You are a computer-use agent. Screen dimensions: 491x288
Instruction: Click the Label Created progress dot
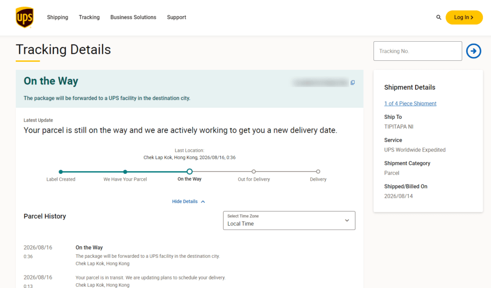tap(61, 172)
